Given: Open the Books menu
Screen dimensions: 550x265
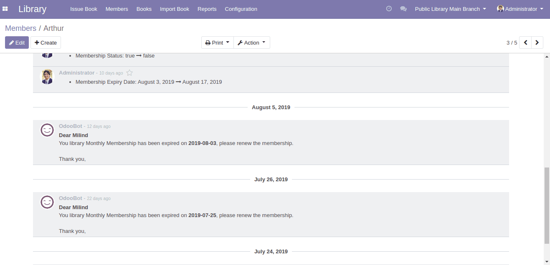Looking at the screenshot, I should pyautogui.click(x=144, y=9).
